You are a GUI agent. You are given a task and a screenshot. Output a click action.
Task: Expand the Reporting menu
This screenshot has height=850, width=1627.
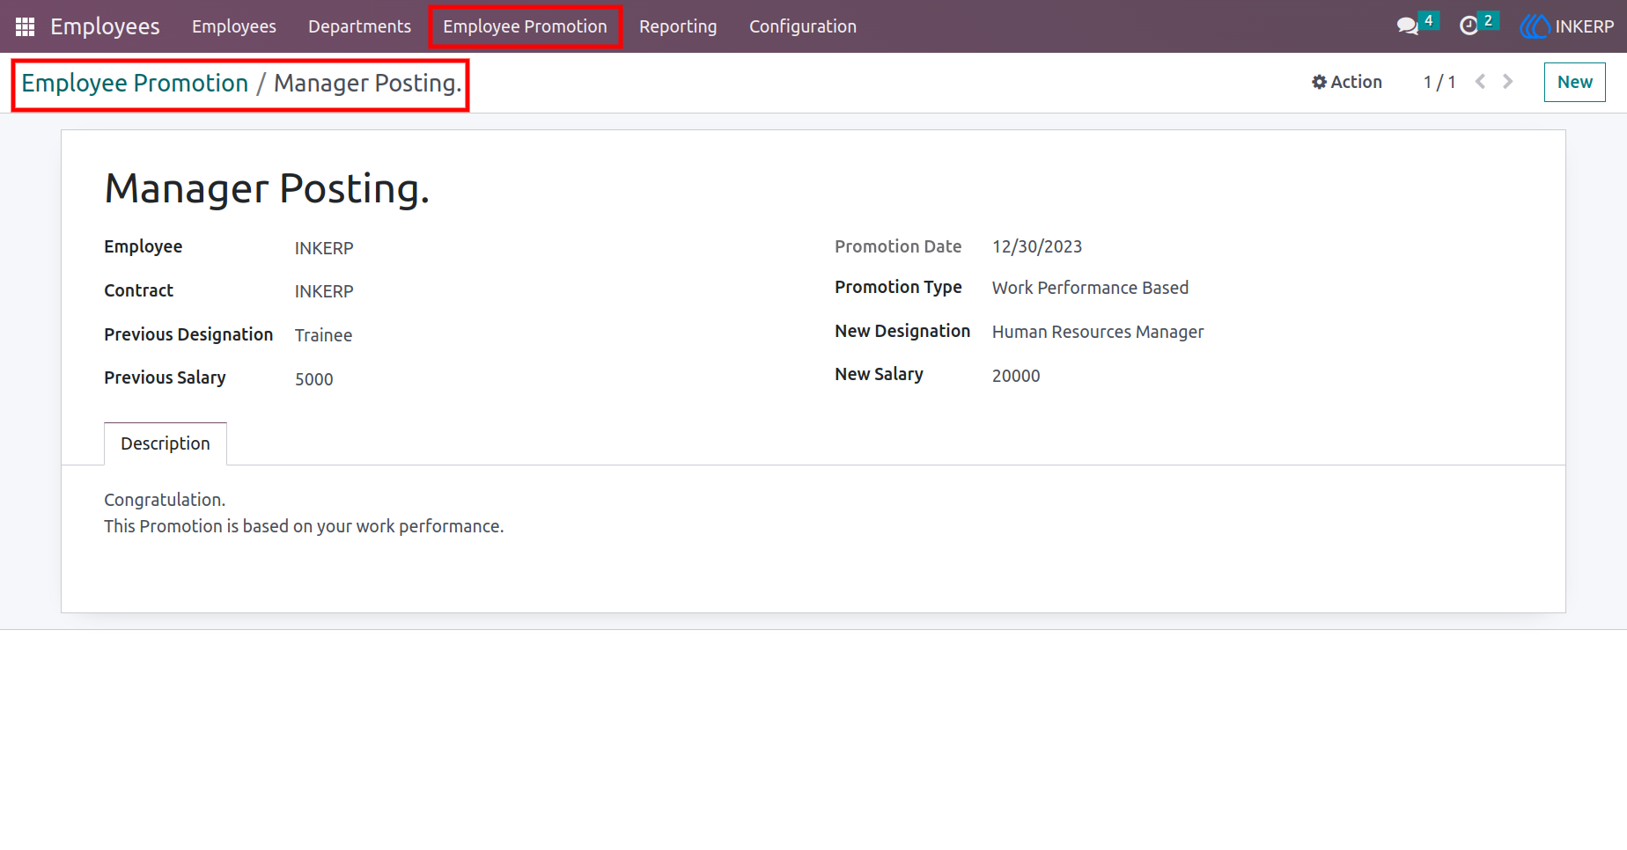point(678,26)
